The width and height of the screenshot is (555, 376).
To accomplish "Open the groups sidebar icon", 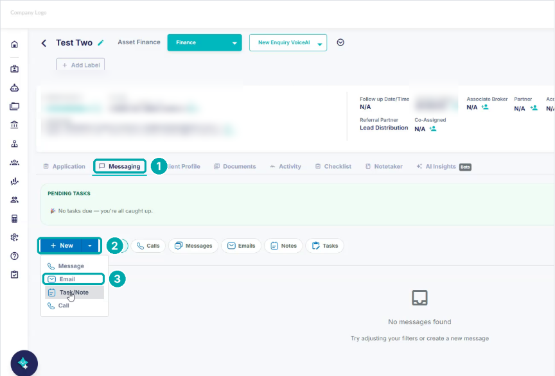I will click(15, 162).
